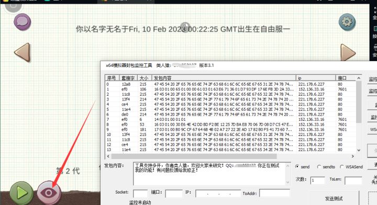
Task: Click the red eye spectate button
Action: (49, 193)
